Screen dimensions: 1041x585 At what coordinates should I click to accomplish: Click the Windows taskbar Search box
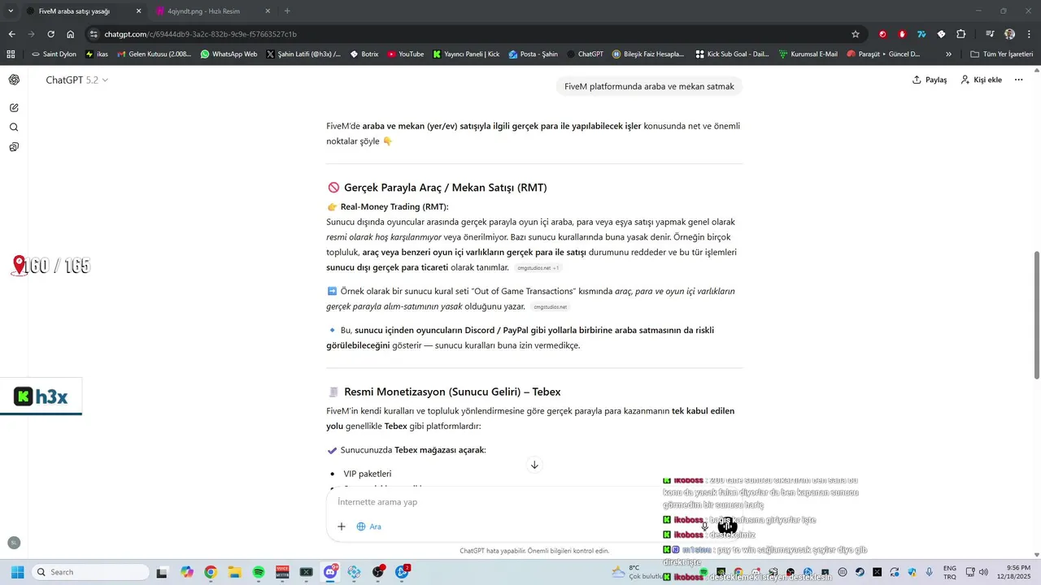89,572
